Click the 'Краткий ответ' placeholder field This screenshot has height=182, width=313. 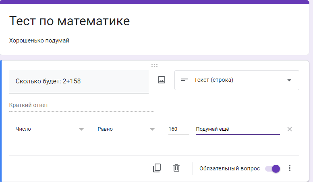[x=82, y=105]
